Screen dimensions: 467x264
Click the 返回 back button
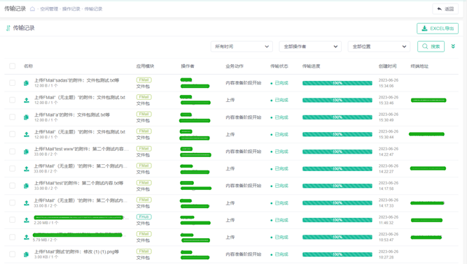[445, 9]
